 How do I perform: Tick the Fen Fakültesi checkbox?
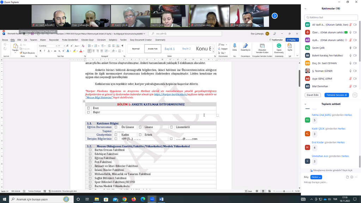(90, 162)
